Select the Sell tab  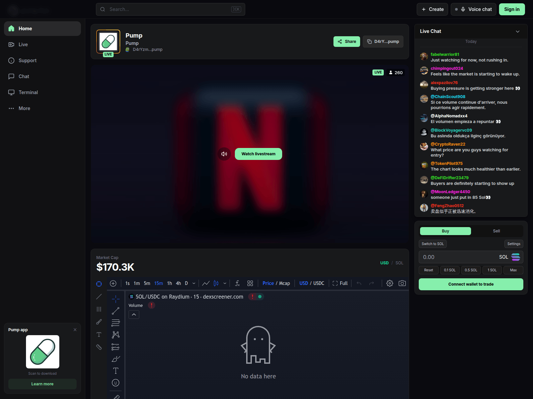click(496, 231)
